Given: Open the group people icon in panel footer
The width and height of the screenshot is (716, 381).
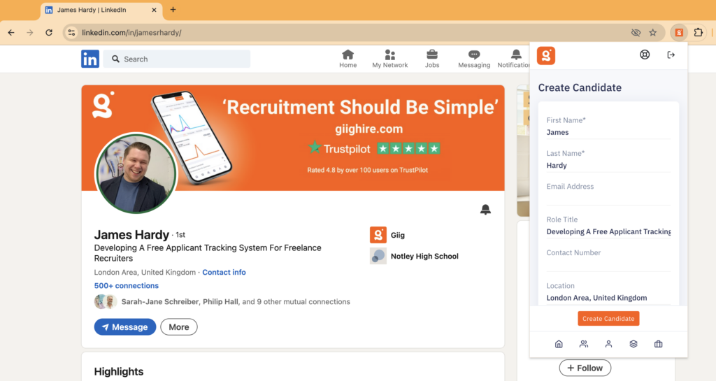Looking at the screenshot, I should 584,344.
